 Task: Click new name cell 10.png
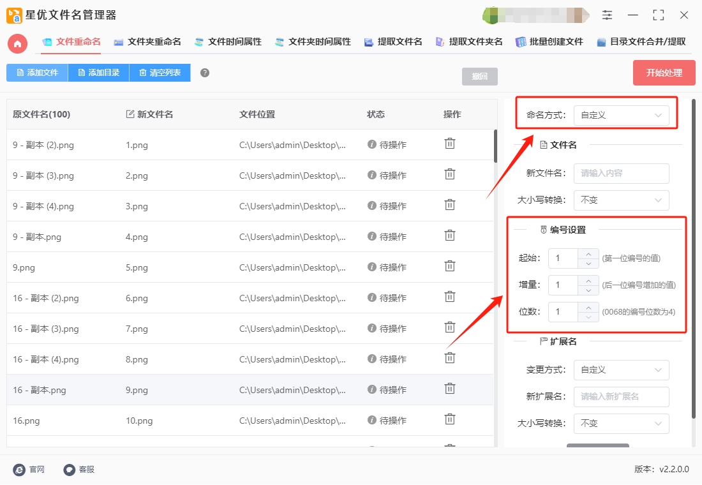pyautogui.click(x=139, y=421)
